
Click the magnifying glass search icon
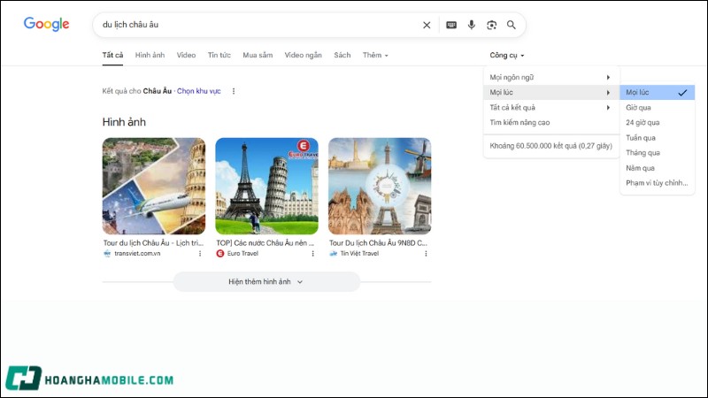[x=512, y=25]
